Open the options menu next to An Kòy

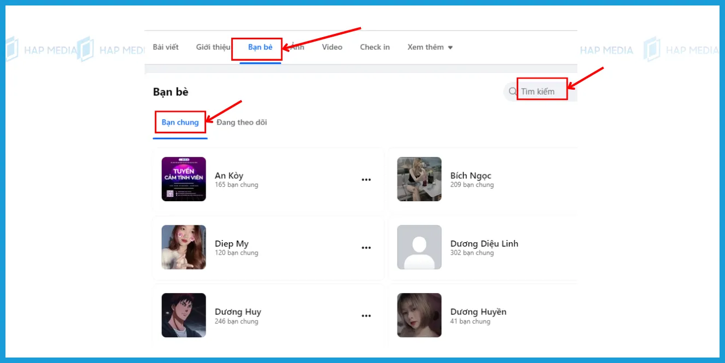pos(366,179)
